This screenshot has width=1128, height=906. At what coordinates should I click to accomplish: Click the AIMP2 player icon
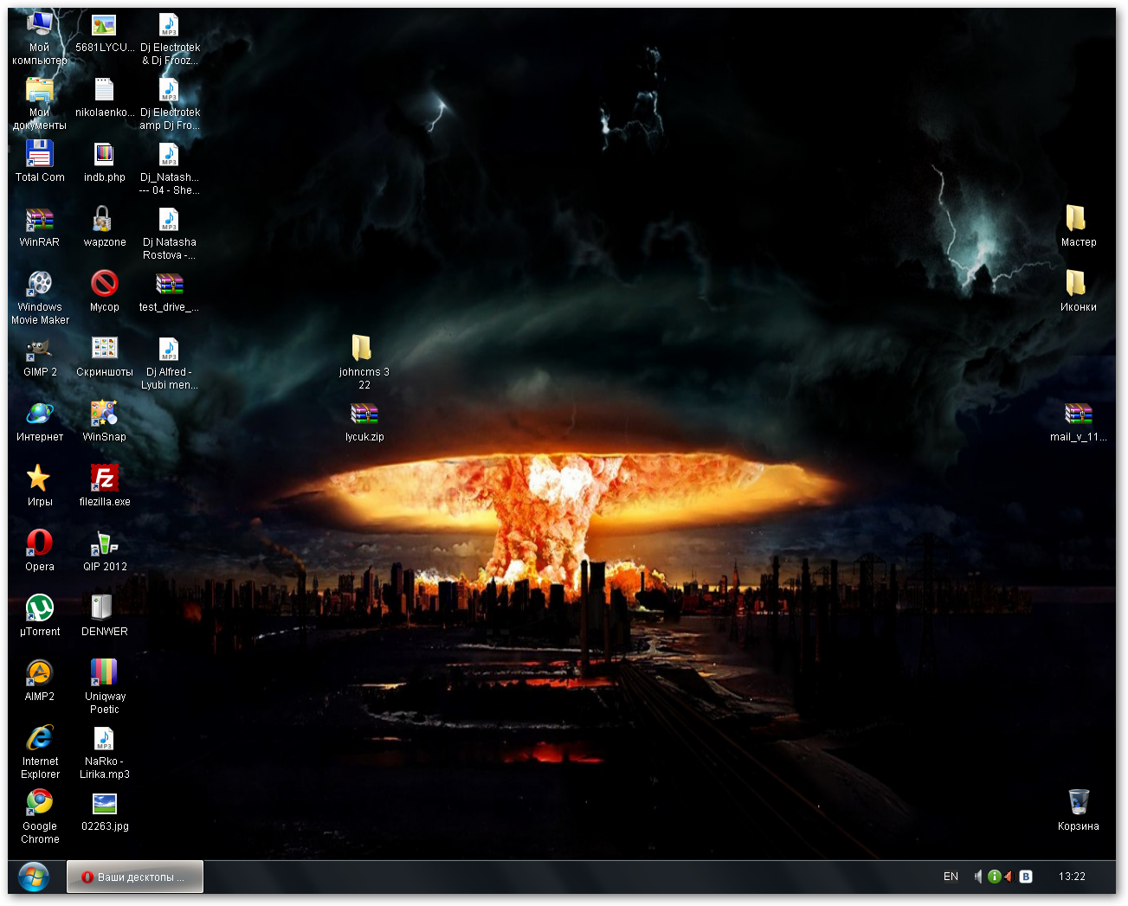pos(39,673)
